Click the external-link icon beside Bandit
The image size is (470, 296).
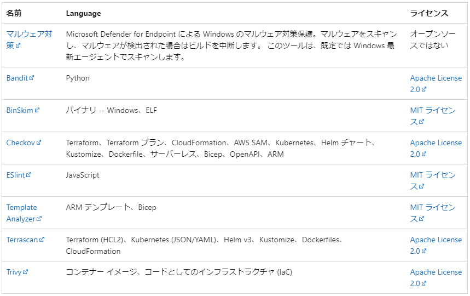[32, 78]
